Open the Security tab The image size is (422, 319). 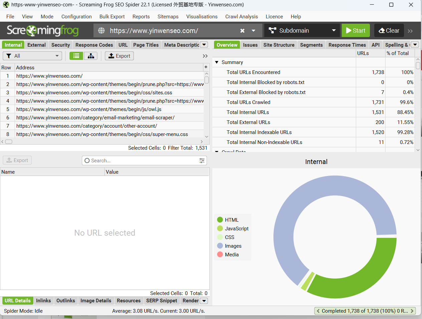[60, 45]
